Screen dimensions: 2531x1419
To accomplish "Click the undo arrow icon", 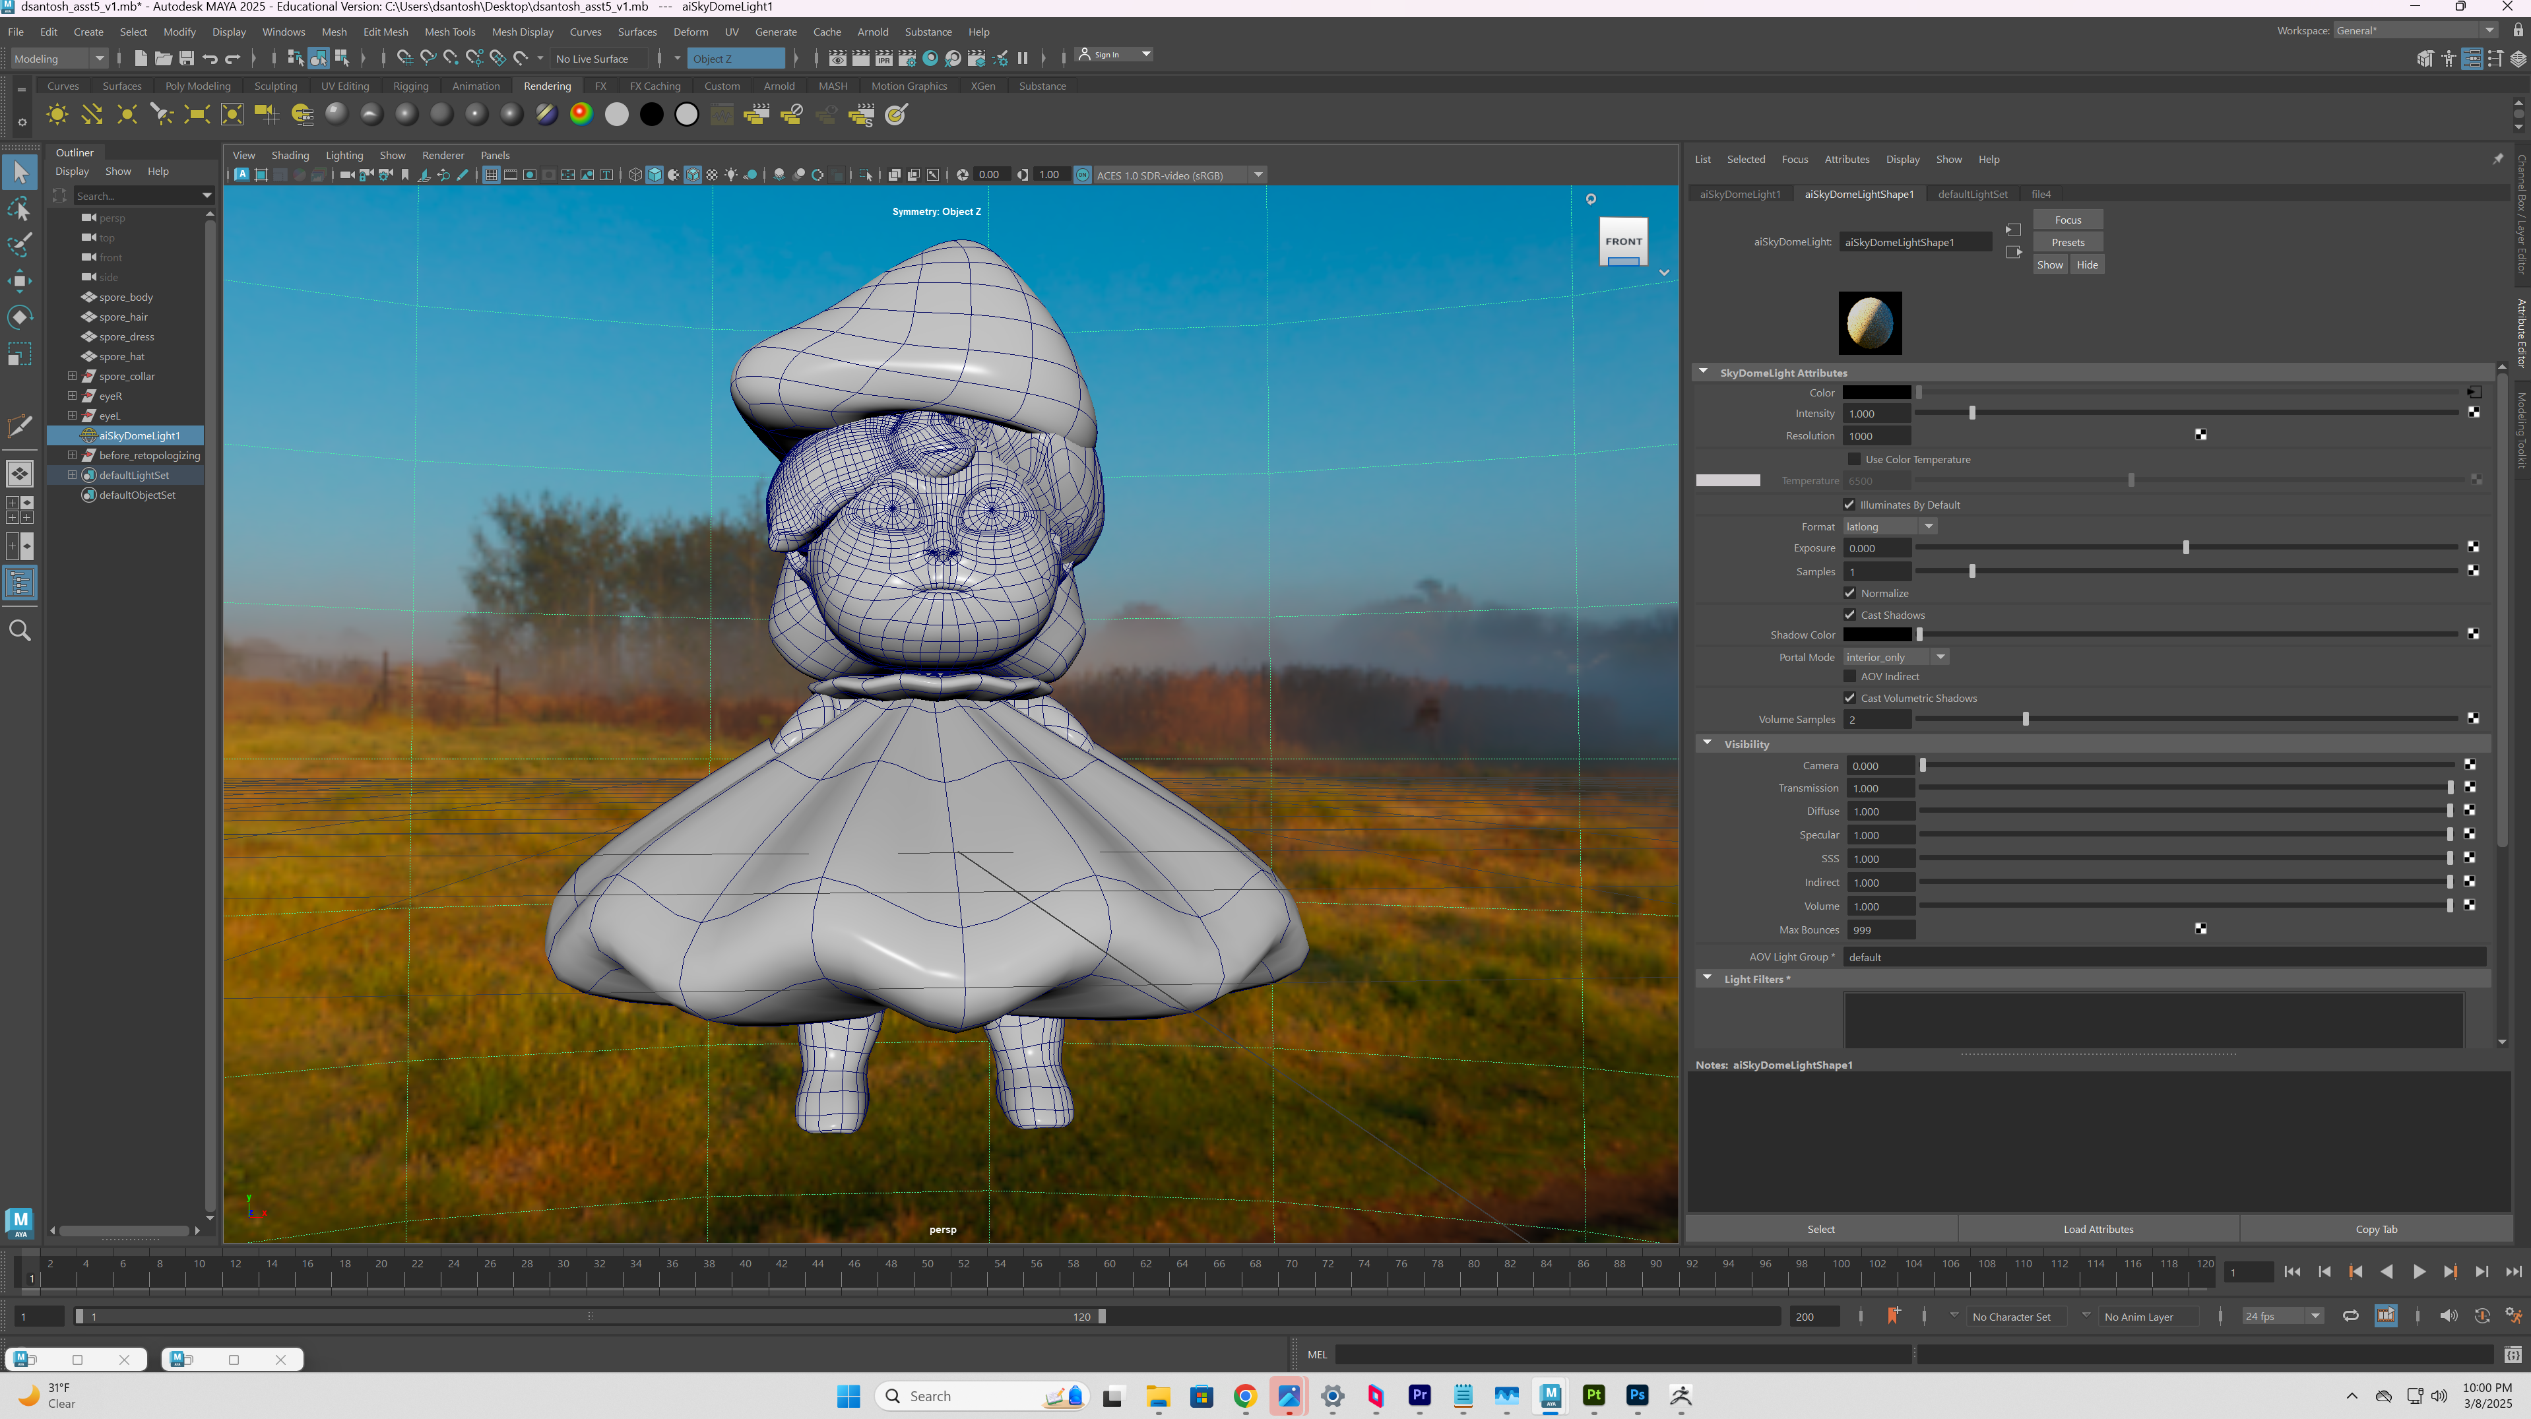I will 210,58.
